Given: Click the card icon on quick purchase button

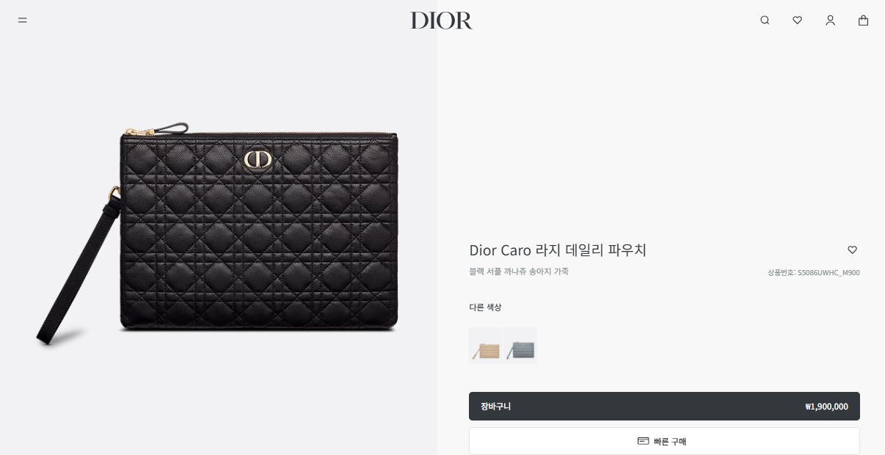Looking at the screenshot, I should [643, 441].
